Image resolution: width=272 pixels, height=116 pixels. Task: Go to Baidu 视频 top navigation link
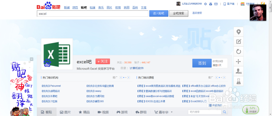tap(118, 8)
